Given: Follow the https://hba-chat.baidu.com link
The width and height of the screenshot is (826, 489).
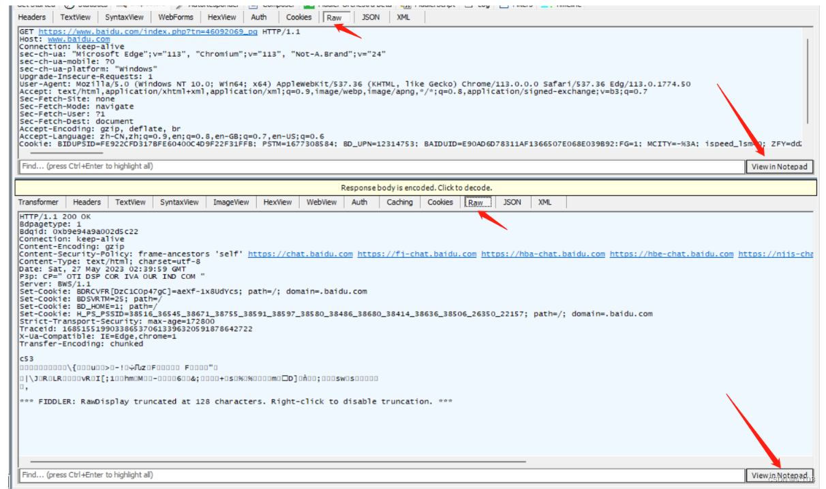Looking at the screenshot, I should click(x=543, y=254).
